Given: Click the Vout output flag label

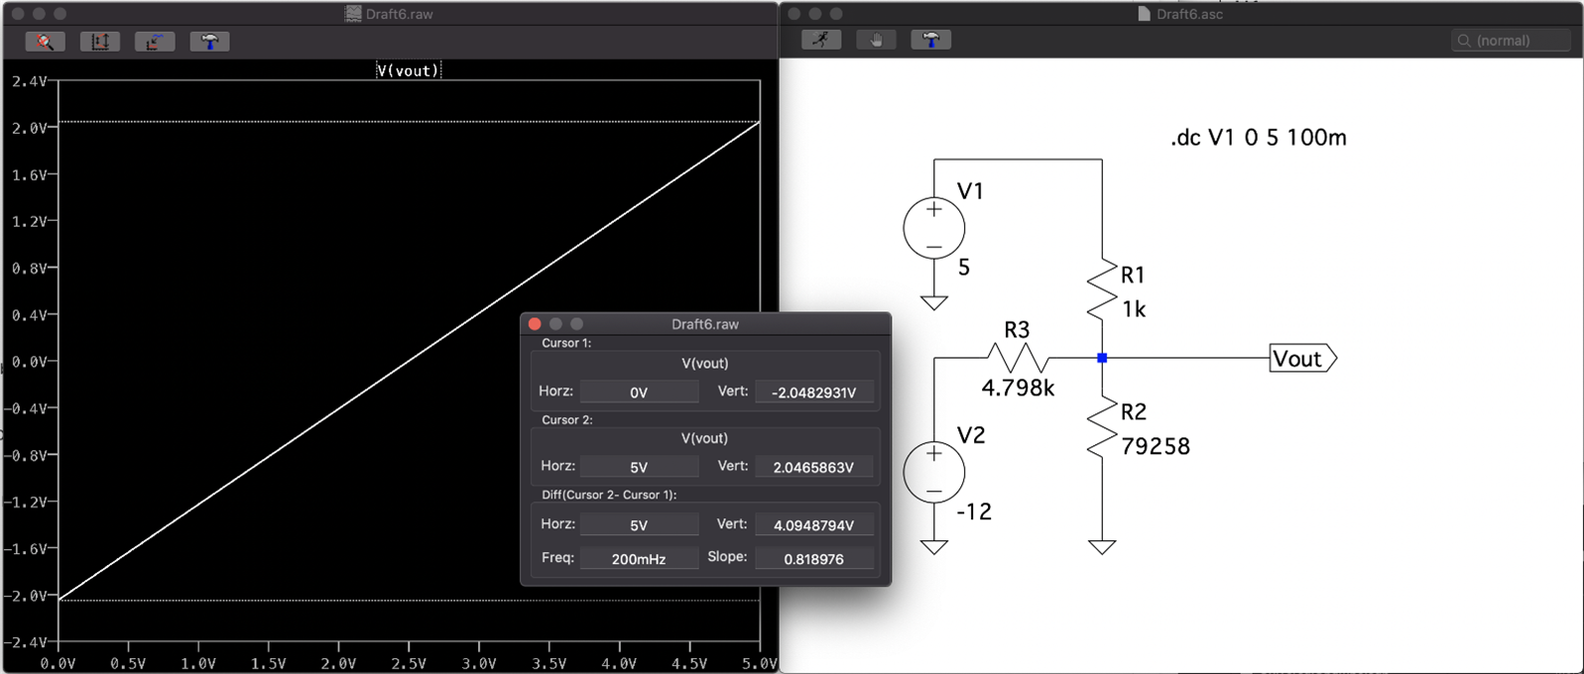Looking at the screenshot, I should pos(1299,359).
